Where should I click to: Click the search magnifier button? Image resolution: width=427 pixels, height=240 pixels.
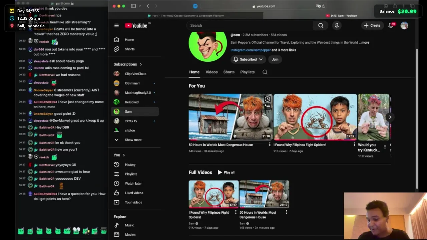click(x=321, y=25)
